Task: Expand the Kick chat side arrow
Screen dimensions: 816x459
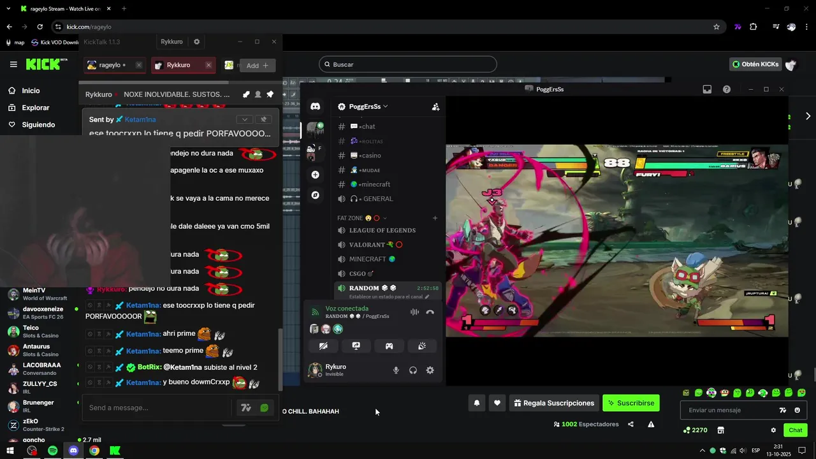Action: [x=808, y=116]
